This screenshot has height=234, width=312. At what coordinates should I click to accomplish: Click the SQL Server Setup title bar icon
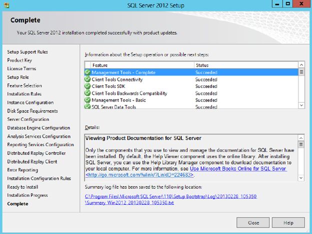click(x=6, y=5)
